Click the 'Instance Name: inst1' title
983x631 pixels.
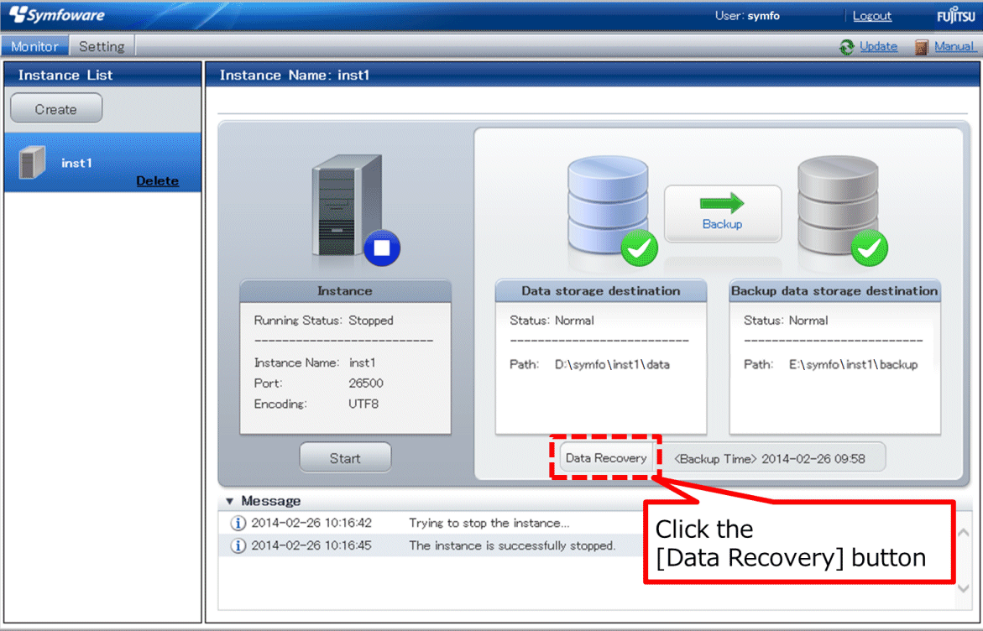tap(295, 76)
